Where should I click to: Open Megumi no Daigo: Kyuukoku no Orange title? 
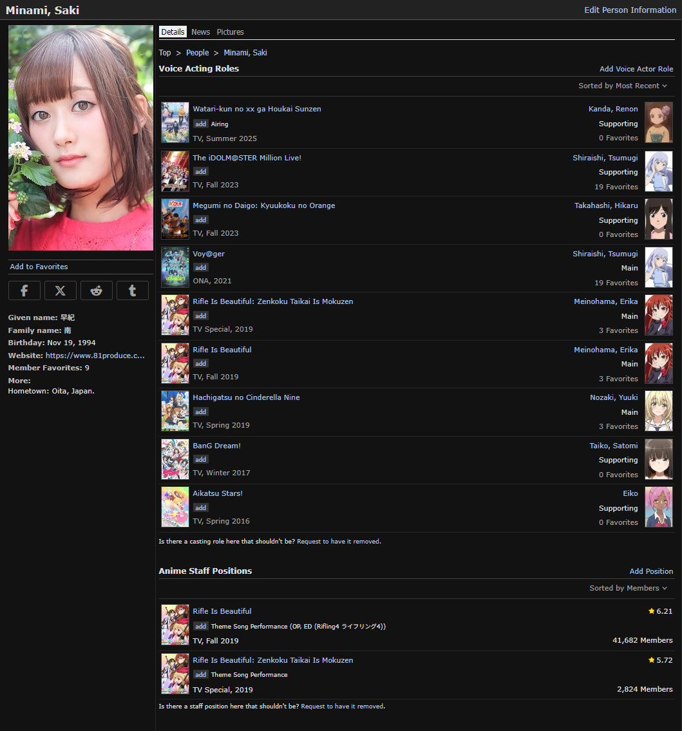coord(264,205)
